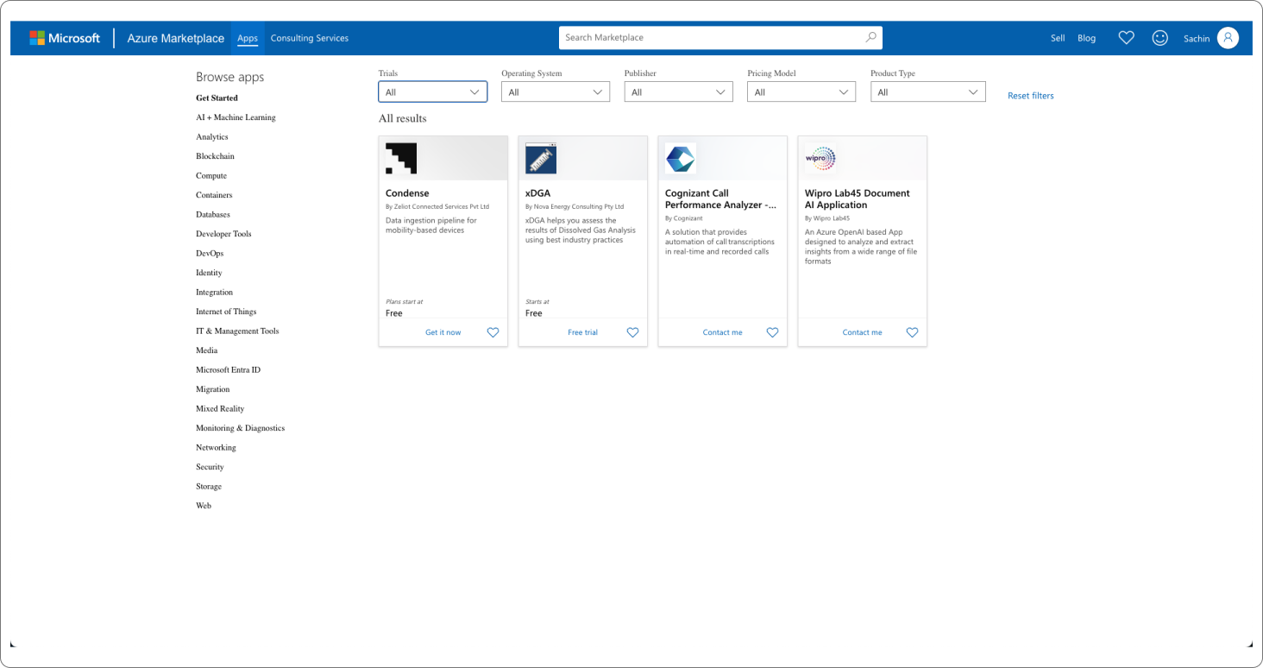Switch to the Apps tab
1263x668 pixels.
tap(248, 38)
